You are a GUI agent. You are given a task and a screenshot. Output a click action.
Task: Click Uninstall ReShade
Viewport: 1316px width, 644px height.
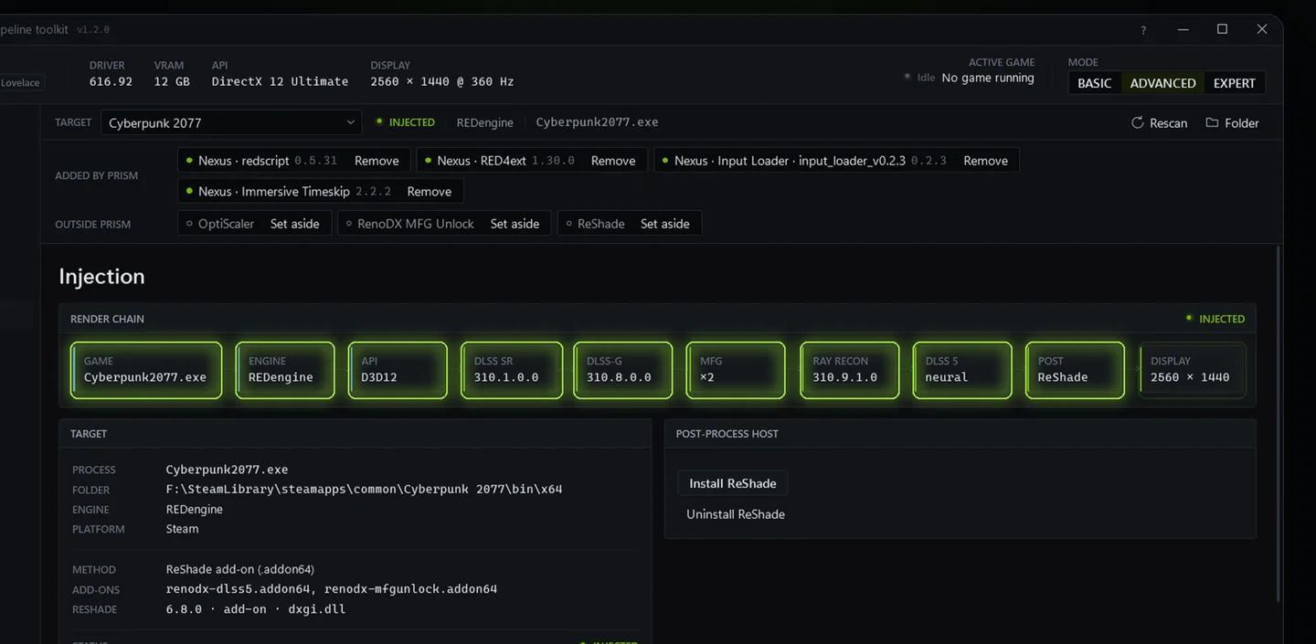point(736,514)
